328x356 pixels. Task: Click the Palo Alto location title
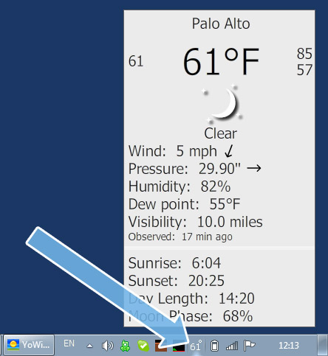(x=221, y=24)
